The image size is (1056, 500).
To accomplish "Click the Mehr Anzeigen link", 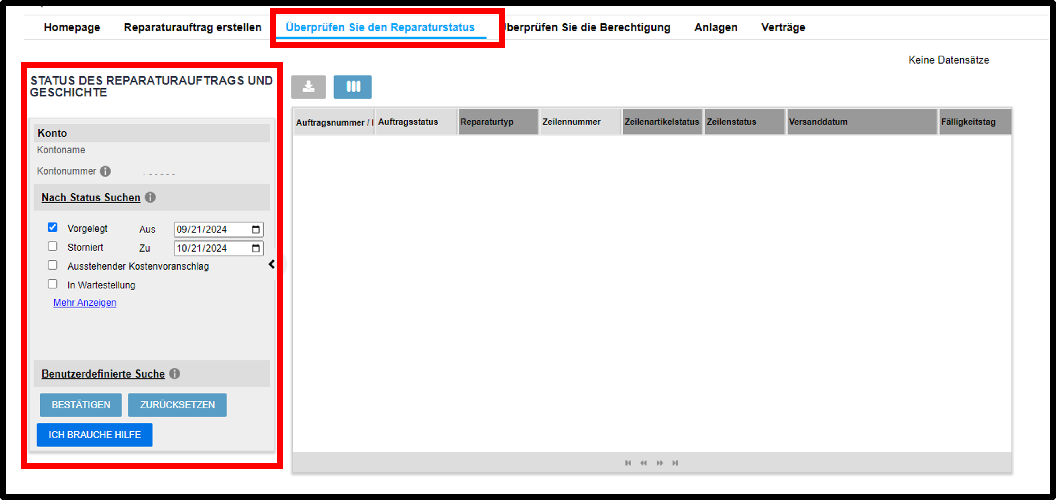I will point(85,303).
